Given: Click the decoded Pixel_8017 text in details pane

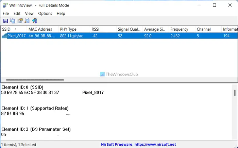Looking at the screenshot, I should [x=93, y=93].
